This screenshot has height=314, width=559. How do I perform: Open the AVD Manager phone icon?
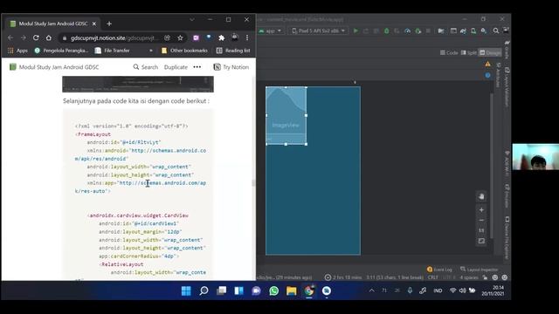click(473, 31)
